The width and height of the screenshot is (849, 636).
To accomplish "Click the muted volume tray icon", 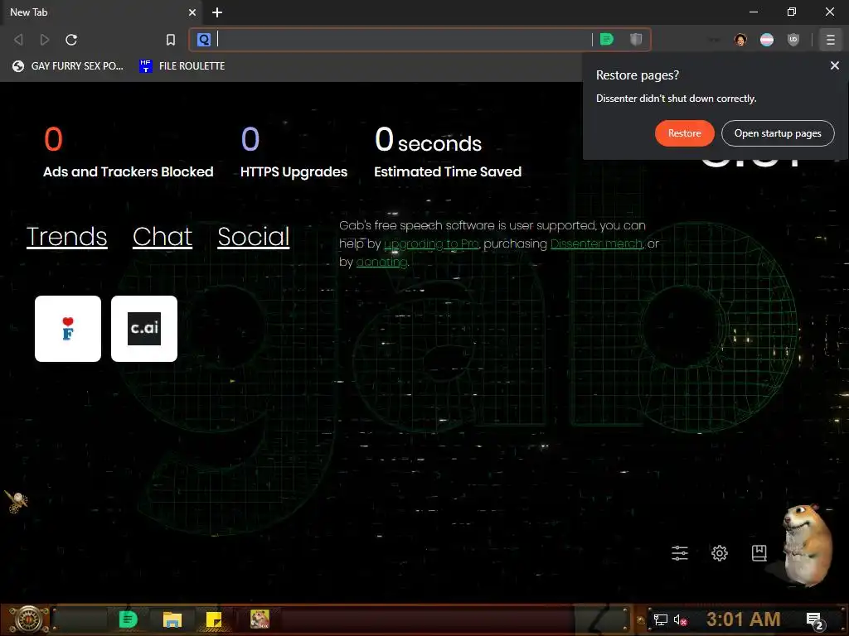I will (x=680, y=619).
